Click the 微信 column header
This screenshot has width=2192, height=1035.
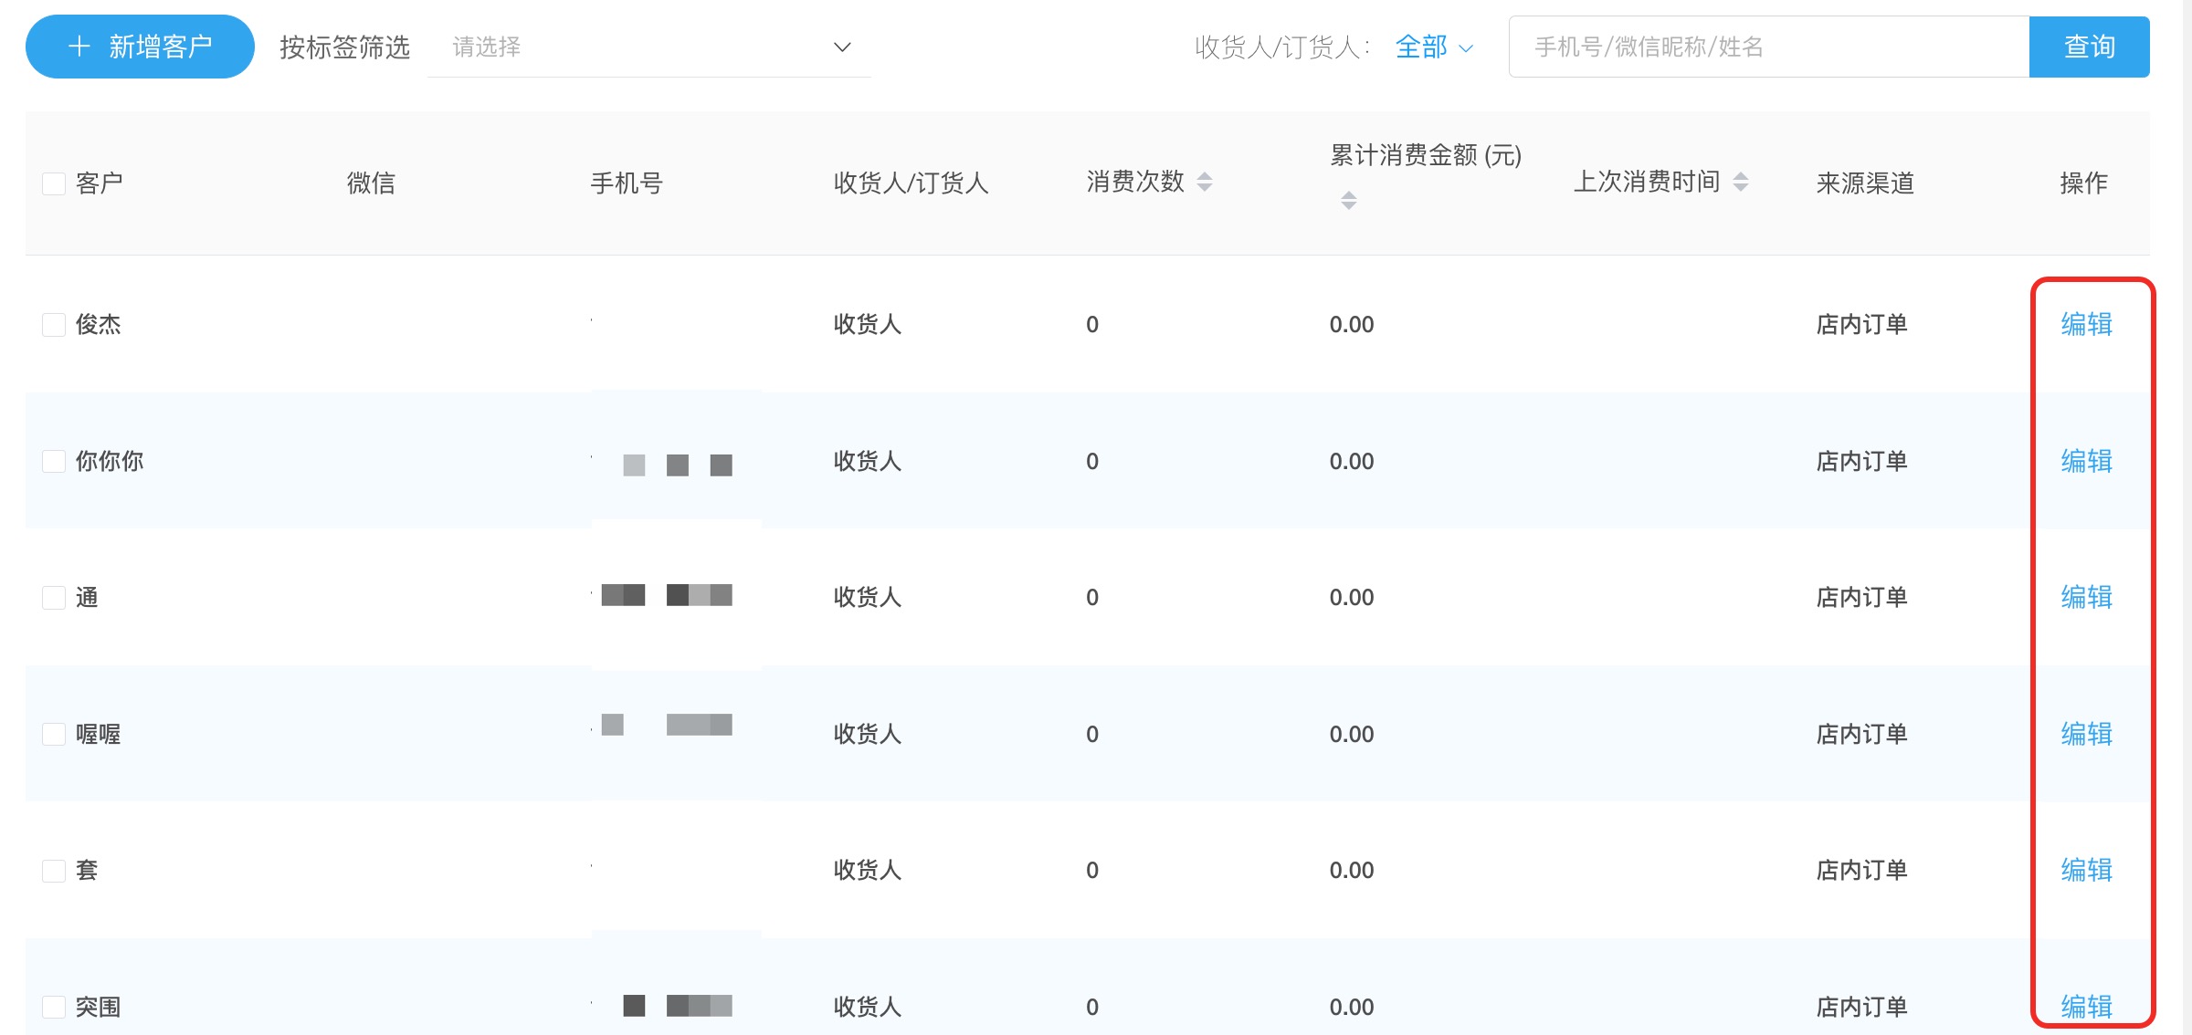click(371, 183)
